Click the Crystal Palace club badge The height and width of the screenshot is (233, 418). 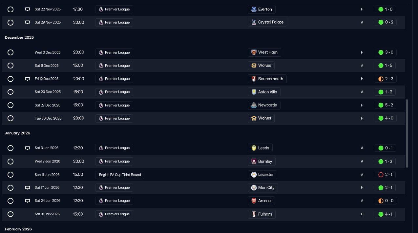click(x=253, y=22)
